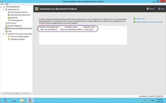Click the Refresh button text
This screenshot has width=166, height=103.
152,9
